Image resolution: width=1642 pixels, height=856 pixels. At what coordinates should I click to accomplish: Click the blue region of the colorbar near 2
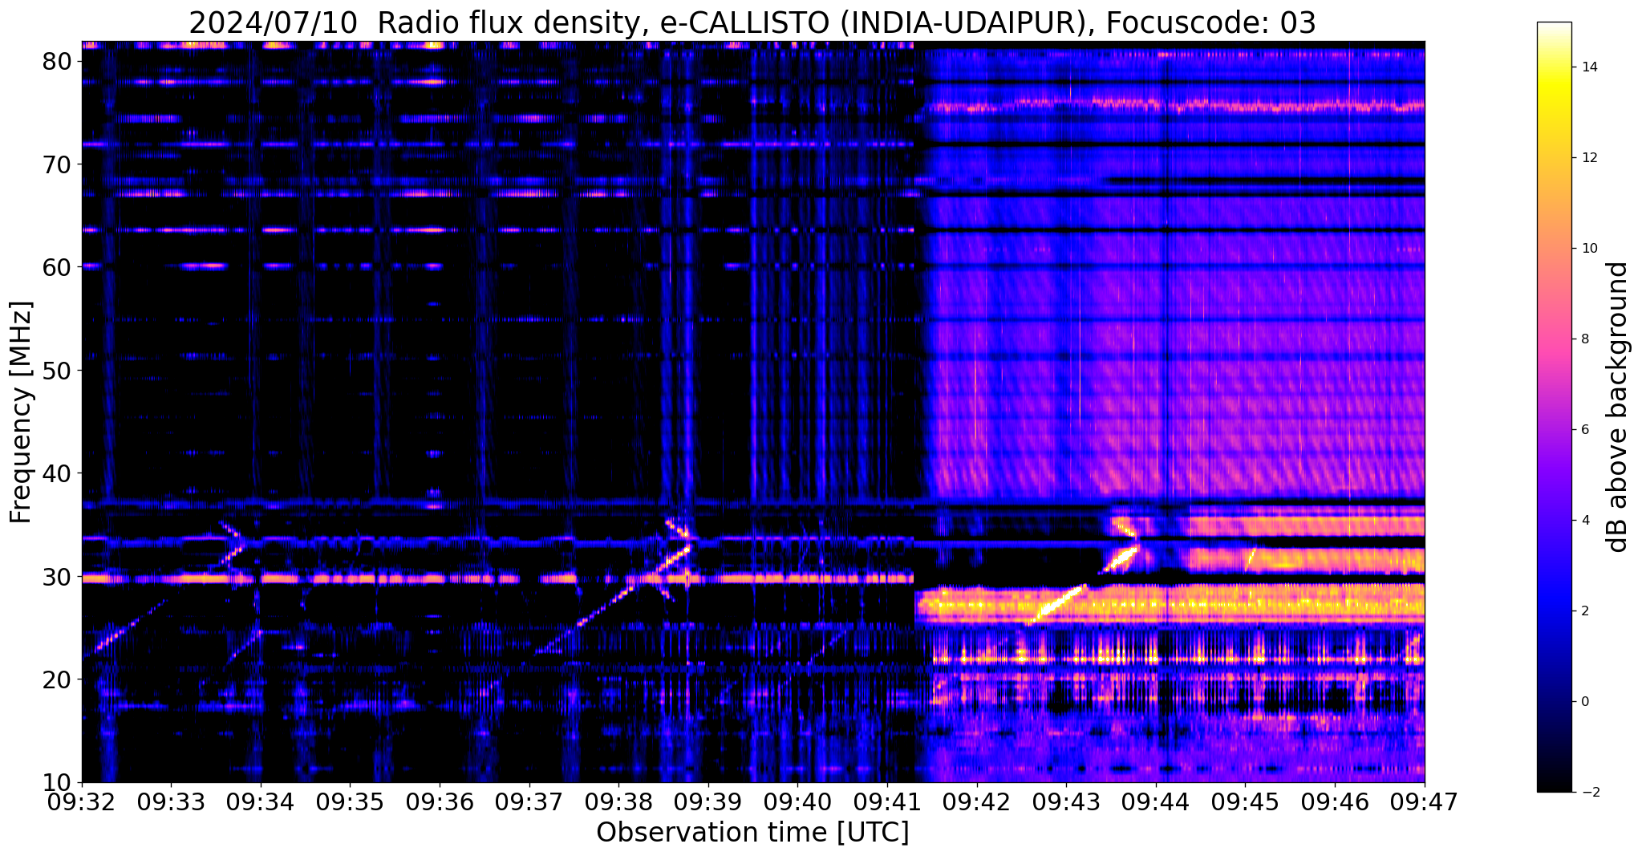(1554, 611)
